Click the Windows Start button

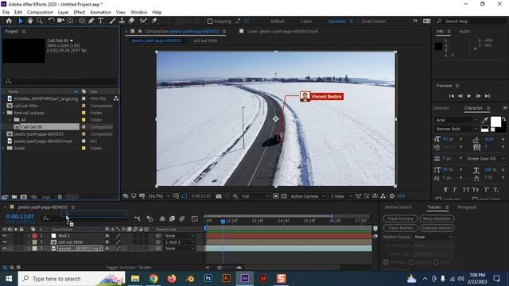tap(9, 279)
